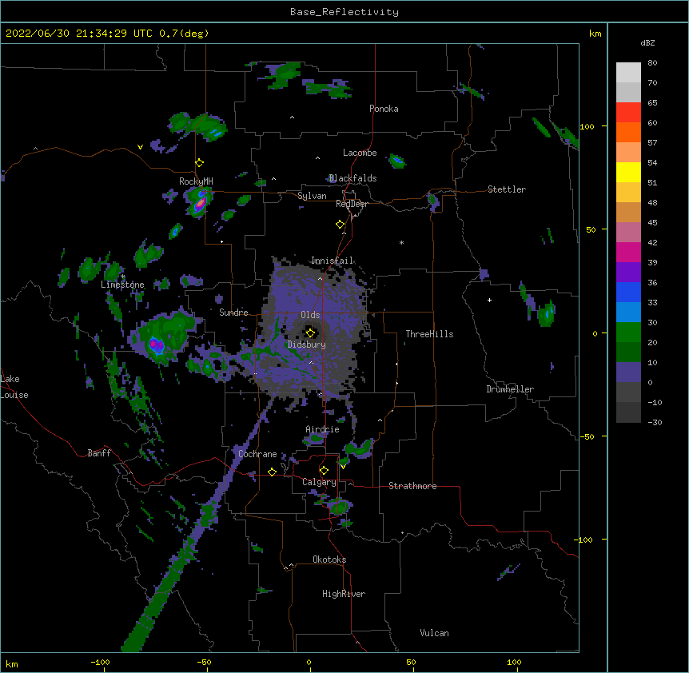Click the Didsbury town label
689x673 pixels.
(307, 344)
